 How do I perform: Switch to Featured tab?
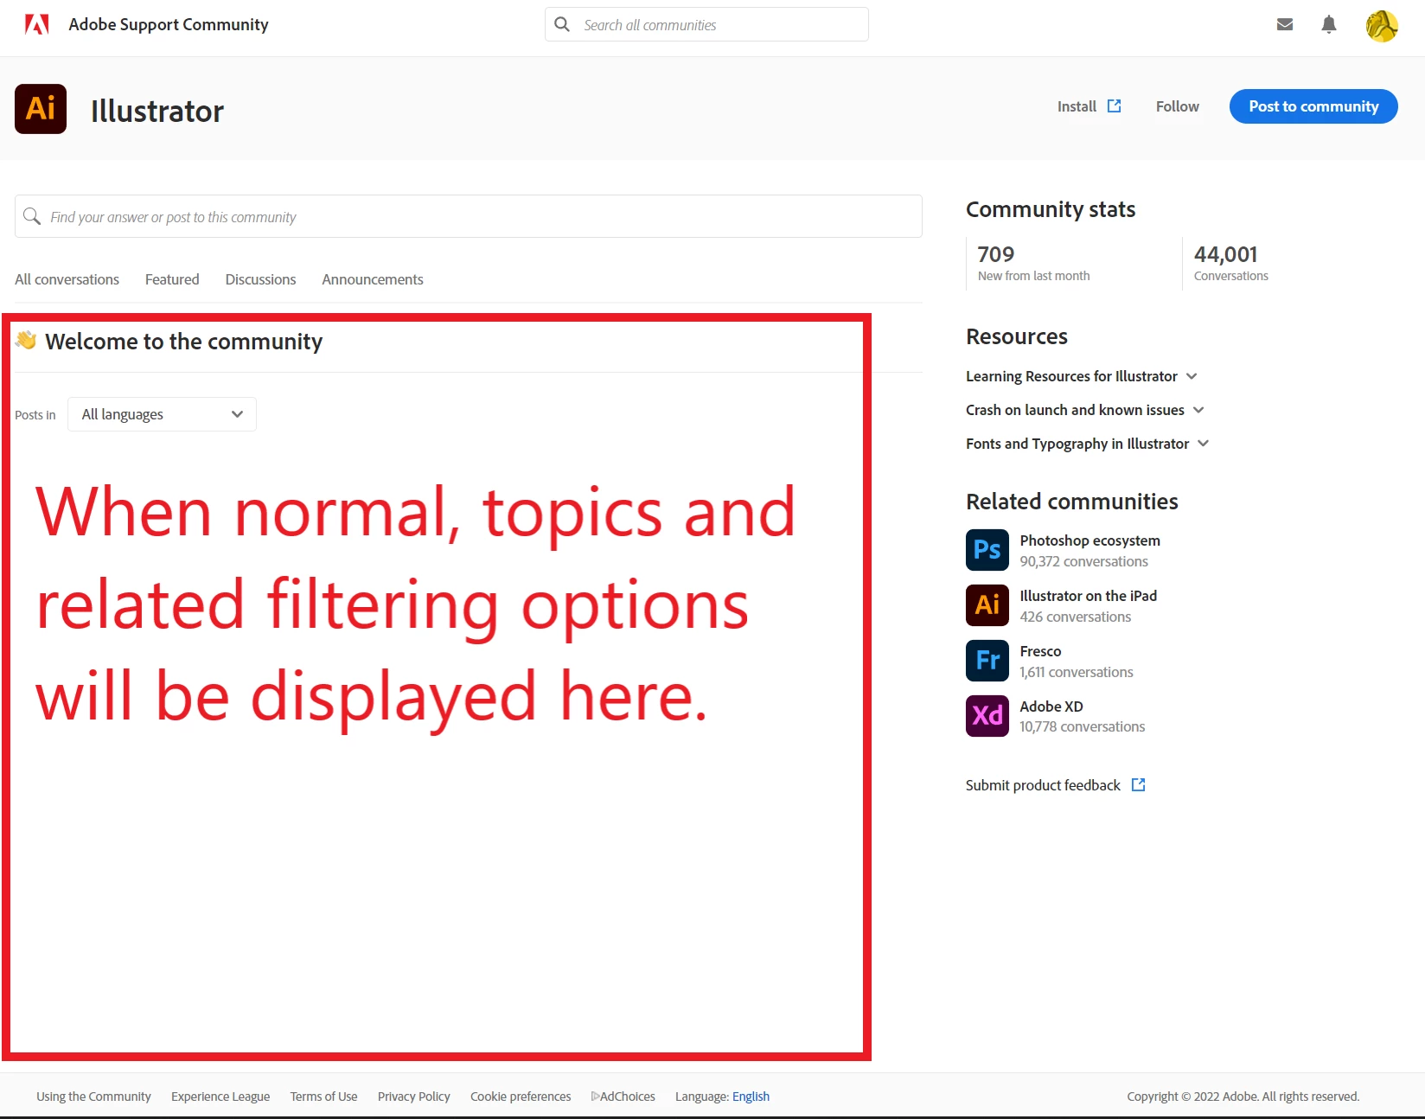pos(172,279)
